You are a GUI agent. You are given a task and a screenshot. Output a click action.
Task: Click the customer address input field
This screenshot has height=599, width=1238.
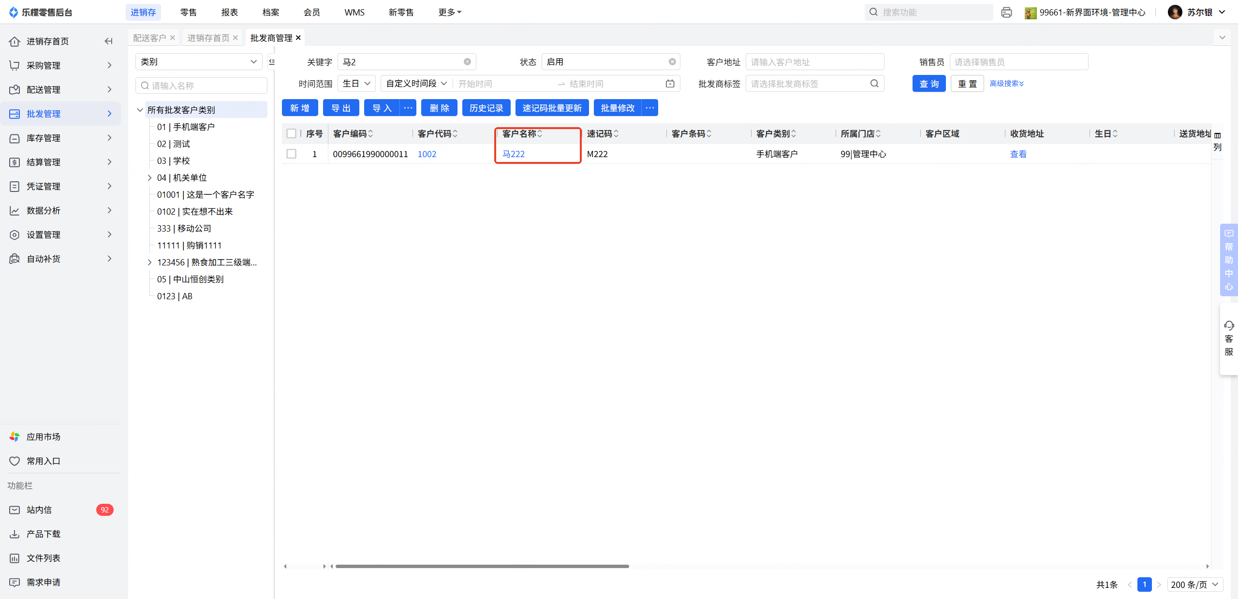(x=814, y=62)
